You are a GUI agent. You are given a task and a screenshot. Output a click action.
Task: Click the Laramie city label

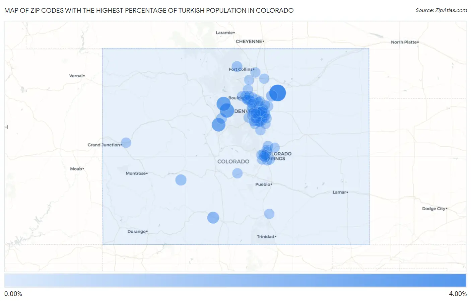click(x=225, y=32)
